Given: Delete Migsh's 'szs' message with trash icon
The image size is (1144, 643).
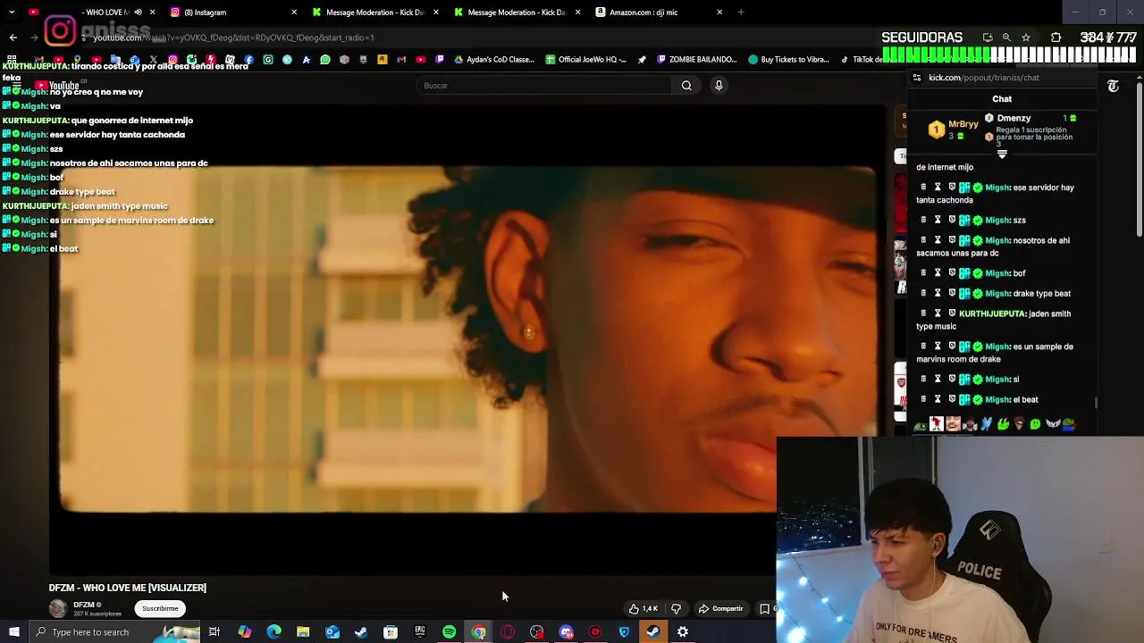Looking at the screenshot, I should 923,220.
